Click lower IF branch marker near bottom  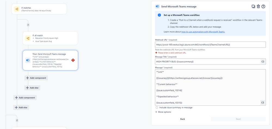[17, 120]
